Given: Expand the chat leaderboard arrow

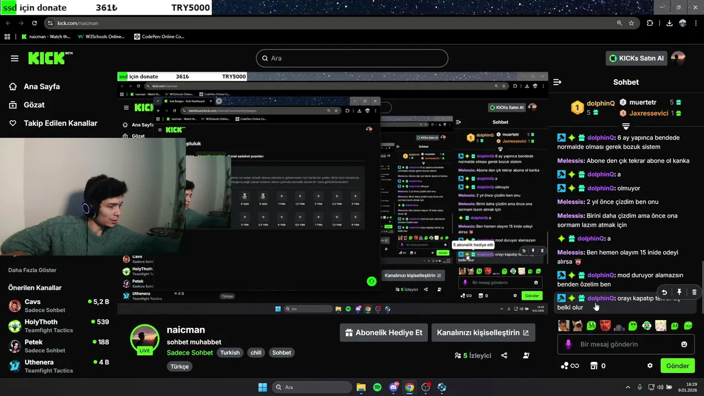Looking at the screenshot, I should coord(626,127).
